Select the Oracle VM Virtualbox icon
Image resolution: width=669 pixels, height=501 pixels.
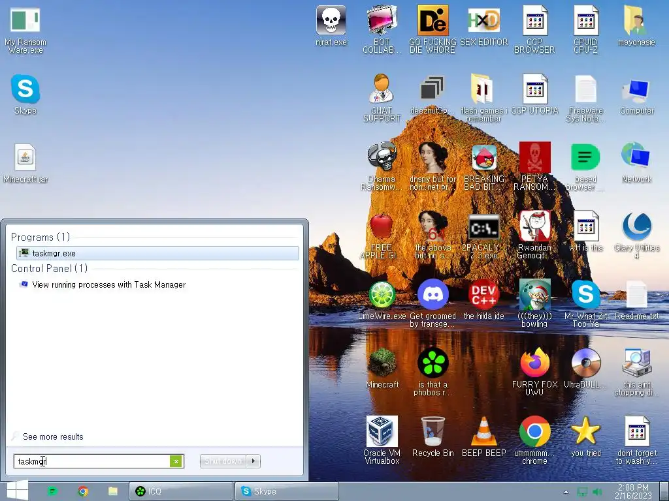pos(382,440)
